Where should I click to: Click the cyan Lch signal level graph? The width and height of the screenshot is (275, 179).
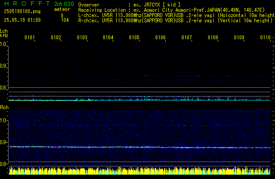(x=139, y=99)
